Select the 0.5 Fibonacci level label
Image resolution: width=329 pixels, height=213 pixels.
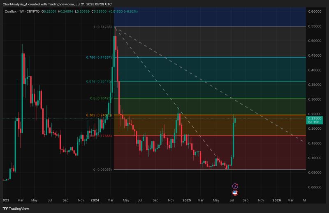click(101, 98)
